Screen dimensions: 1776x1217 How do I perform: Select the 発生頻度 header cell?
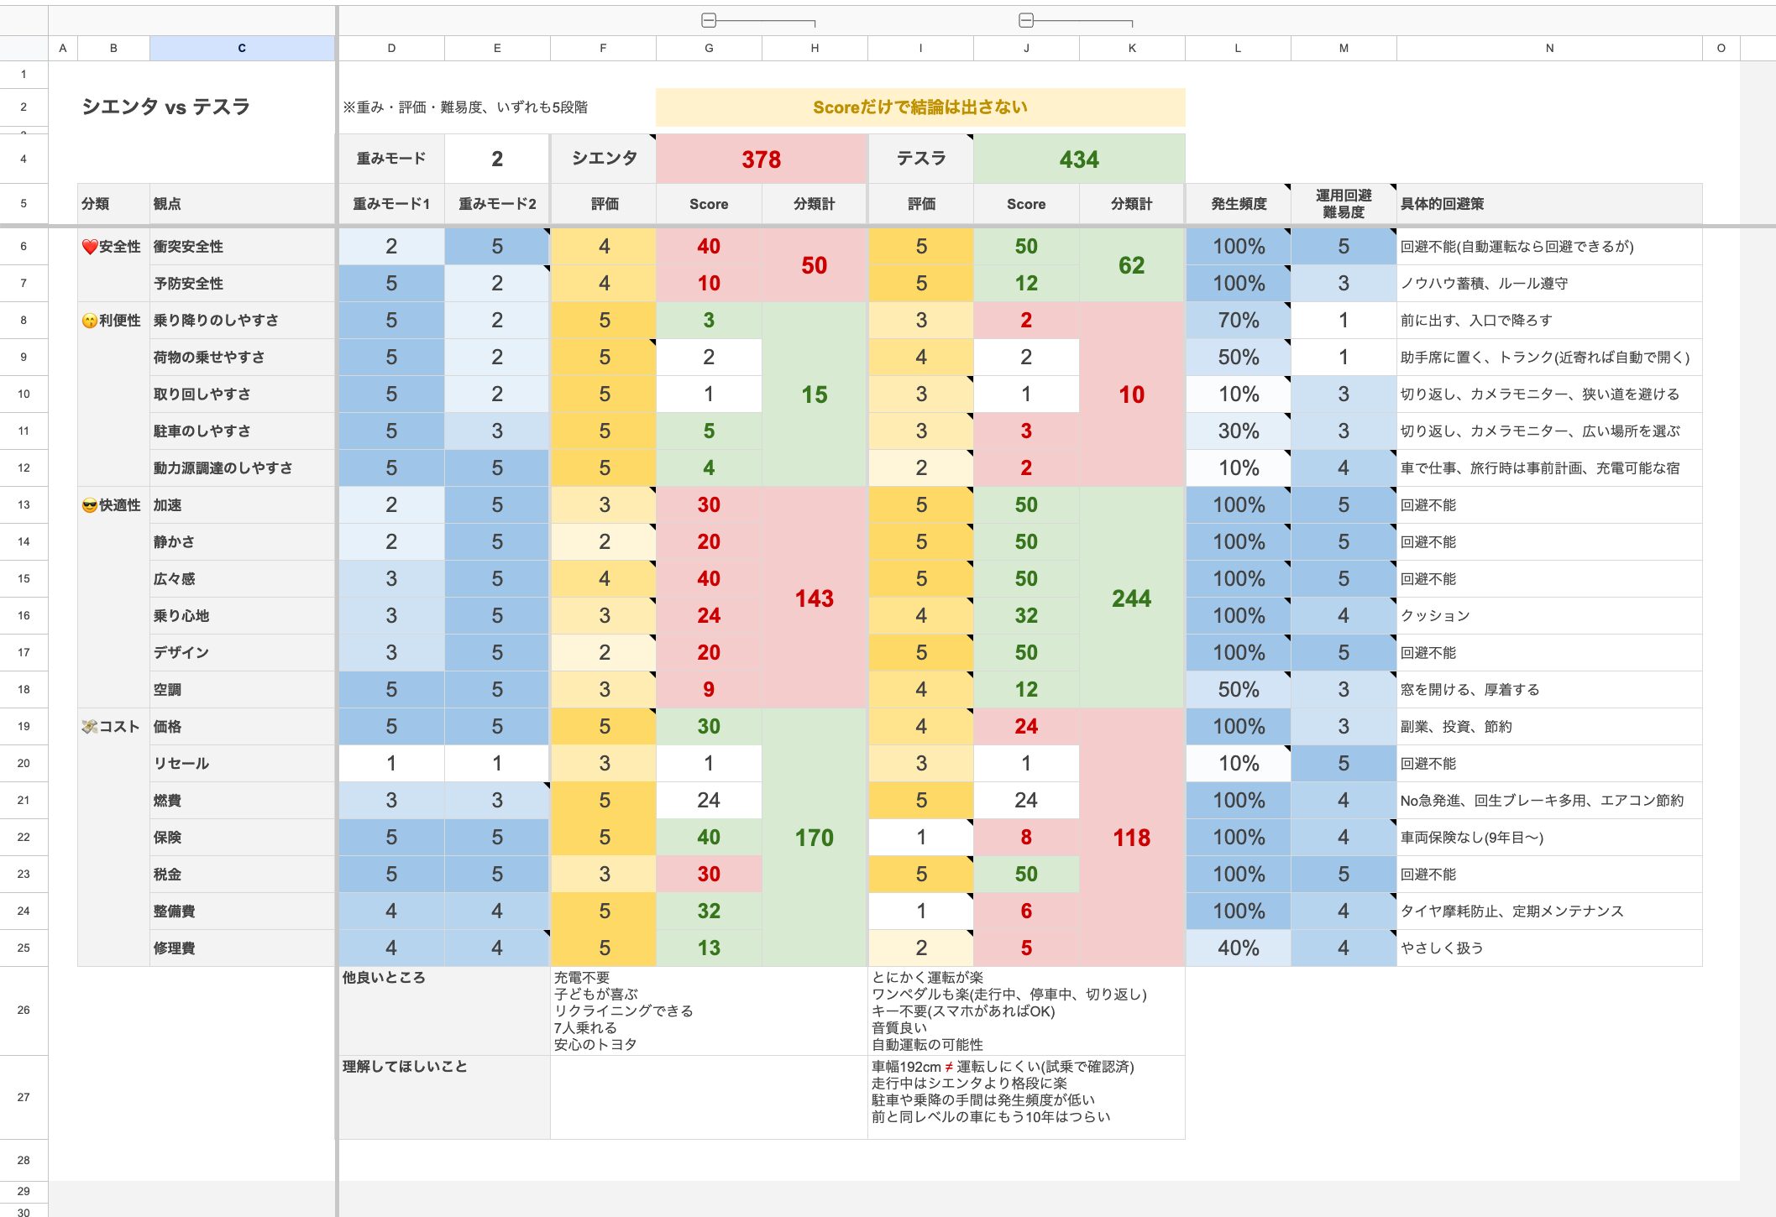[1238, 204]
